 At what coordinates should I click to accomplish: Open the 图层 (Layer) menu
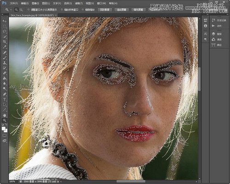pyautogui.click(x=46, y=3)
